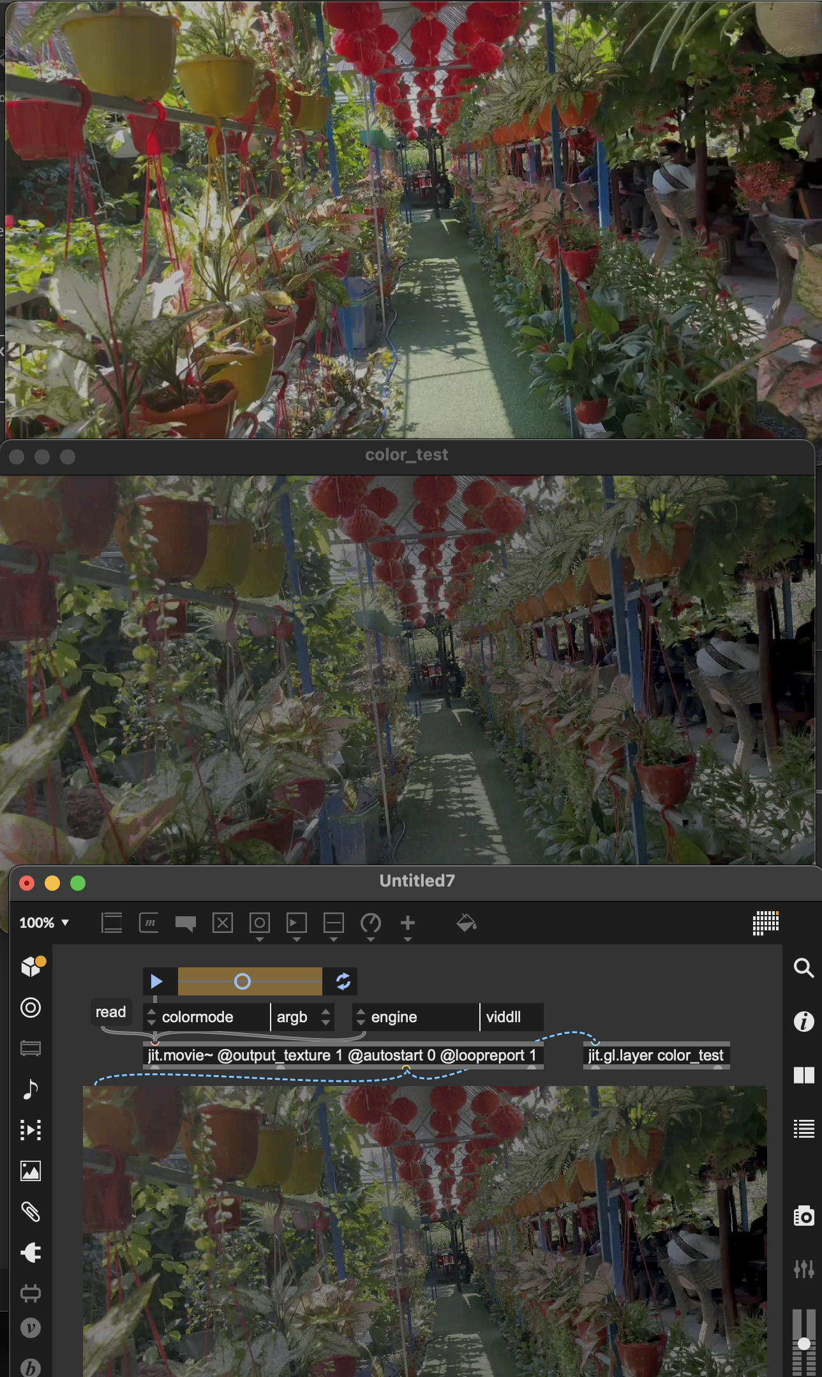
Task: Open the engine attribute selector arrows
Action: coord(361,1017)
